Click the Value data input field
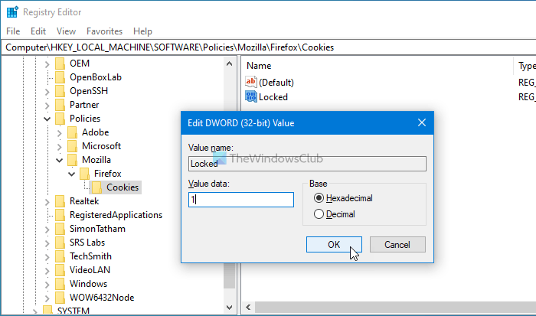 241,200
